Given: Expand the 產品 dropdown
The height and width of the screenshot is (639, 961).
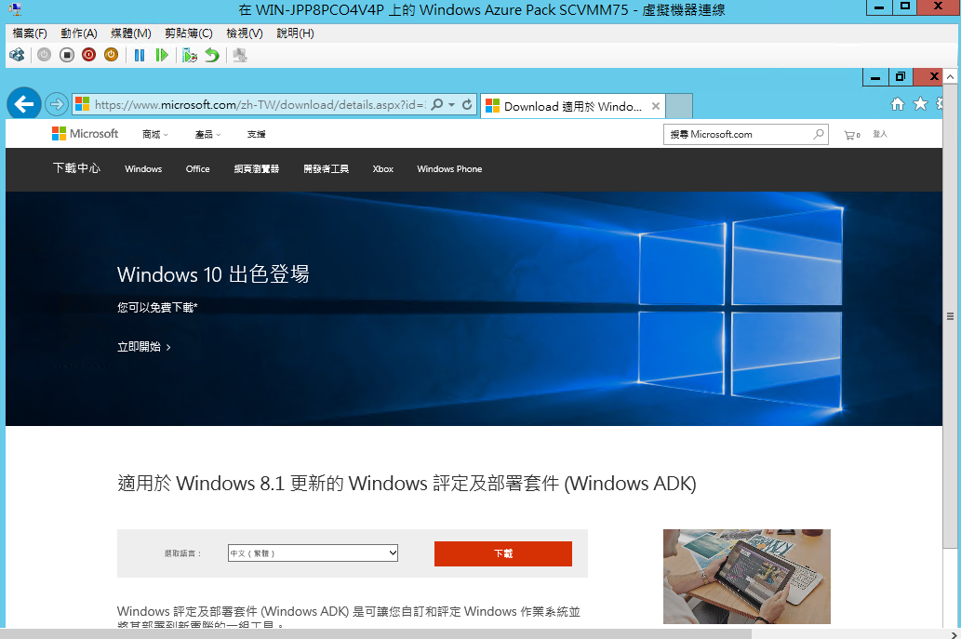Looking at the screenshot, I should pos(207,134).
